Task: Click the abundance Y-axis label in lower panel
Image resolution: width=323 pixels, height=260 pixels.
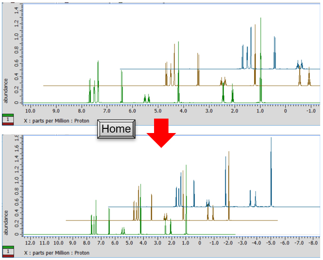Action: 6,221
